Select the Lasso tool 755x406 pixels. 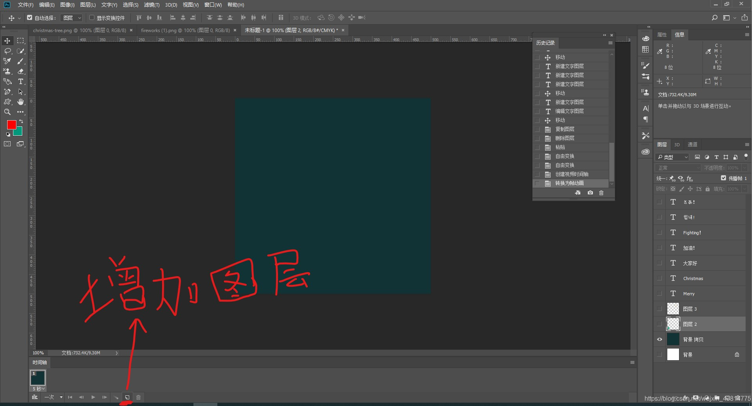[x=7, y=51]
